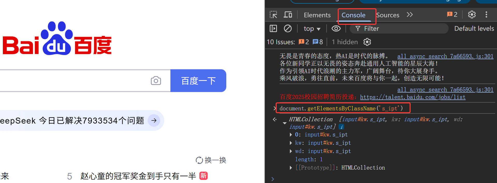Open the 2 page-error issues badge
This screenshot has width=497, height=183.
[x=304, y=42]
